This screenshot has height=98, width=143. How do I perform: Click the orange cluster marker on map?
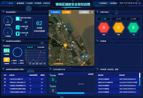tap(65, 46)
